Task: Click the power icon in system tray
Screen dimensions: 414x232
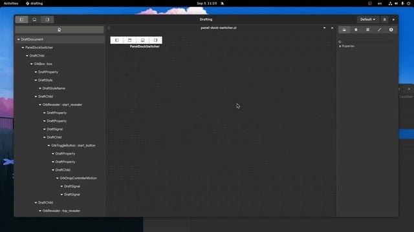Action: [x=408, y=3]
